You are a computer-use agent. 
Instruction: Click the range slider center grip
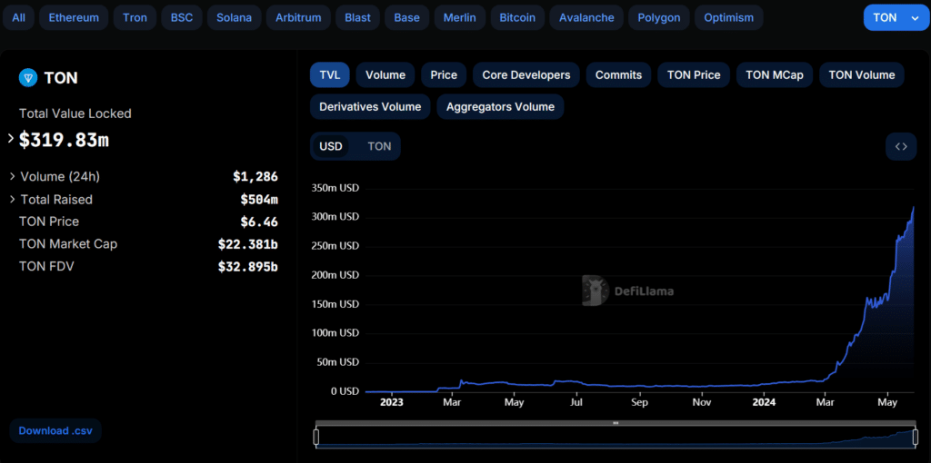[616, 423]
